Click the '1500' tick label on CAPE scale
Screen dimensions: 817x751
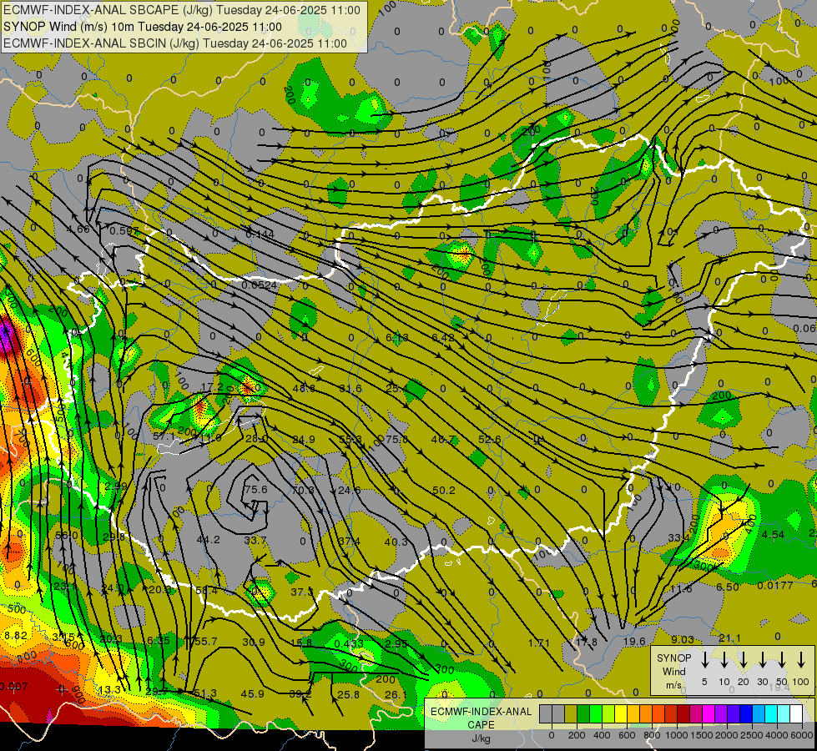click(701, 735)
